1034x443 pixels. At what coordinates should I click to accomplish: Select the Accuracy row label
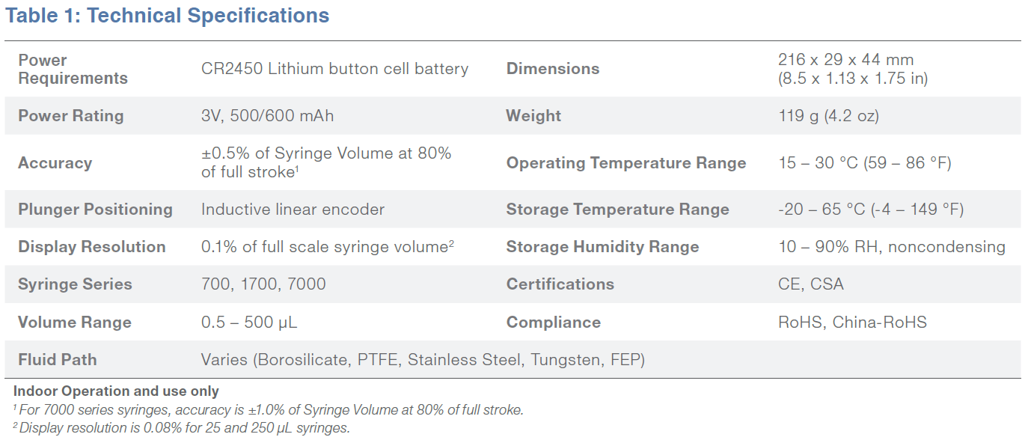pyautogui.click(x=55, y=163)
